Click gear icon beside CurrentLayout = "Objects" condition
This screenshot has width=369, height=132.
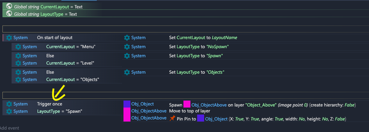point(18,80)
